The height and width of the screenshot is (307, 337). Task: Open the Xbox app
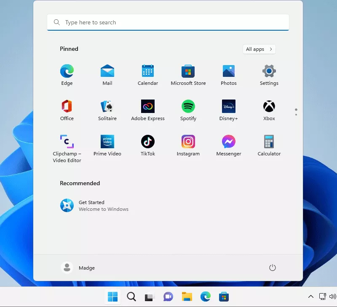pos(269,106)
